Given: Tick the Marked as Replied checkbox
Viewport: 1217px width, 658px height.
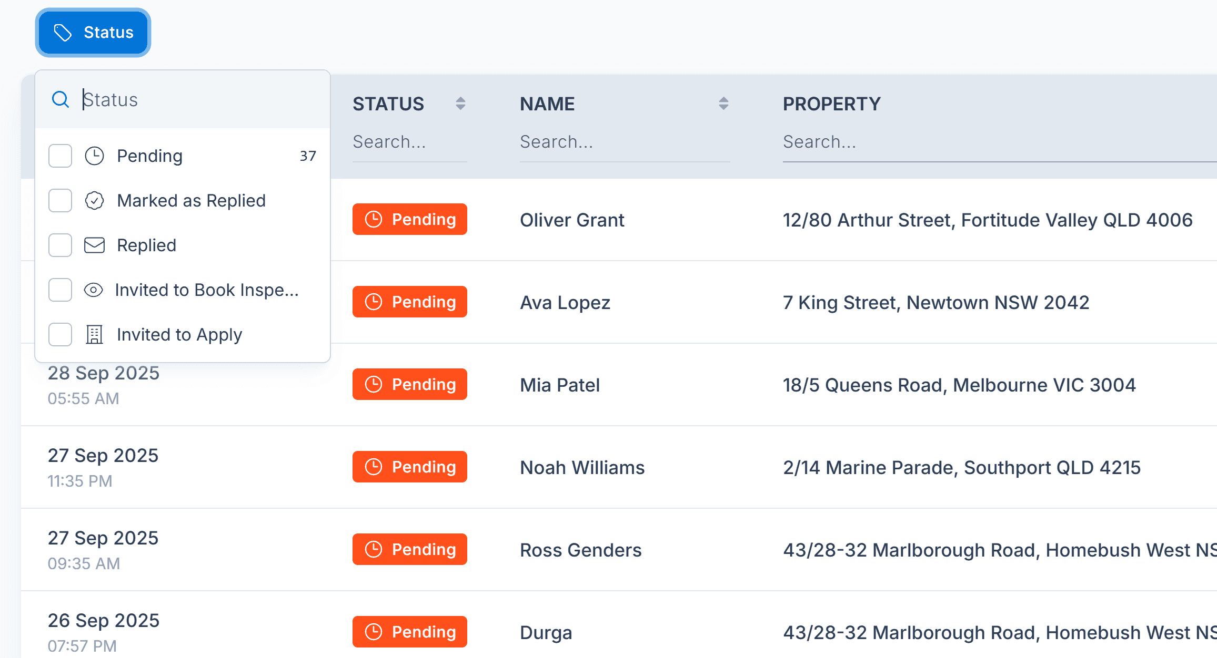Looking at the screenshot, I should pyautogui.click(x=60, y=201).
